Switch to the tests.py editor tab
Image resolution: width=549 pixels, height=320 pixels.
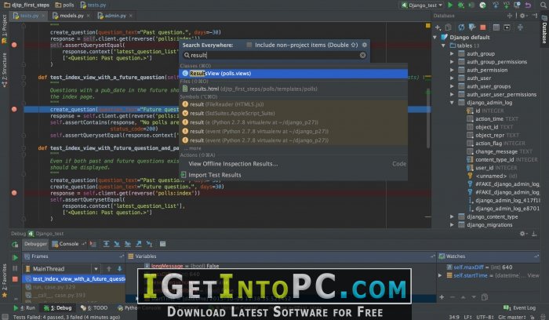click(29, 16)
